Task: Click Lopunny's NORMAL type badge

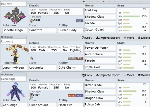Action: (x=72, y=58)
